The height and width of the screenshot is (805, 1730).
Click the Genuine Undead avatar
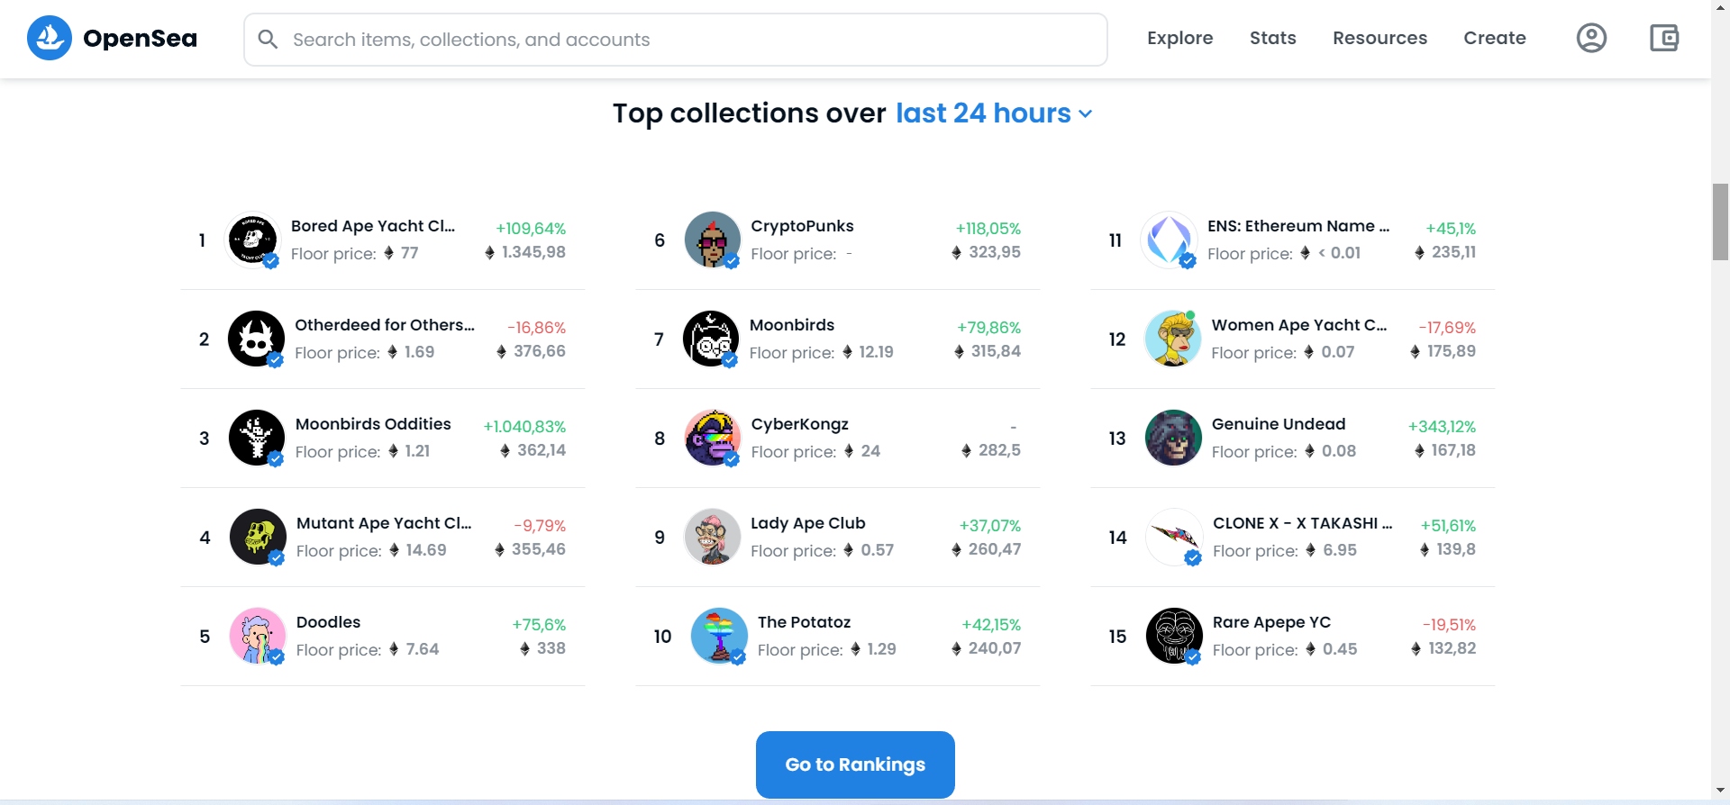[x=1173, y=438]
